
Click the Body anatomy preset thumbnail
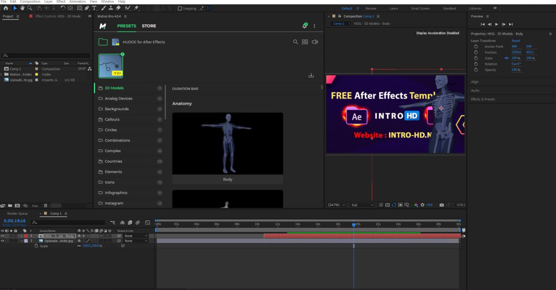[228, 143]
